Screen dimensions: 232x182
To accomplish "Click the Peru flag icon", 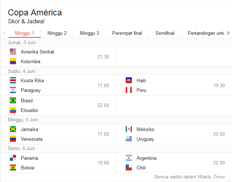I will [129, 90].
